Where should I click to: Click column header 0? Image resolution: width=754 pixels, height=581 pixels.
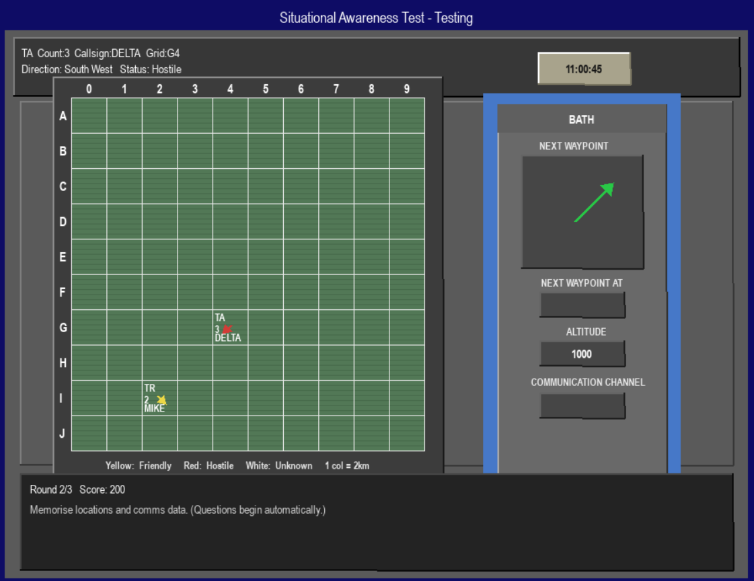(89, 89)
